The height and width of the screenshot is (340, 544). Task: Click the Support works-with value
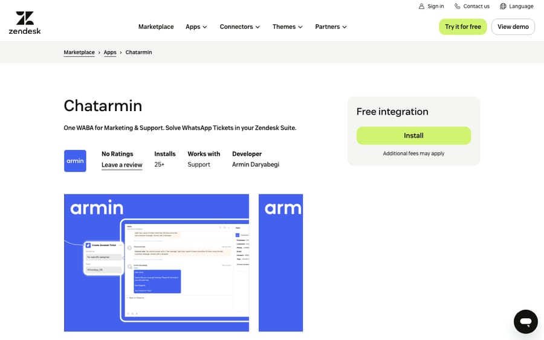[199, 164]
